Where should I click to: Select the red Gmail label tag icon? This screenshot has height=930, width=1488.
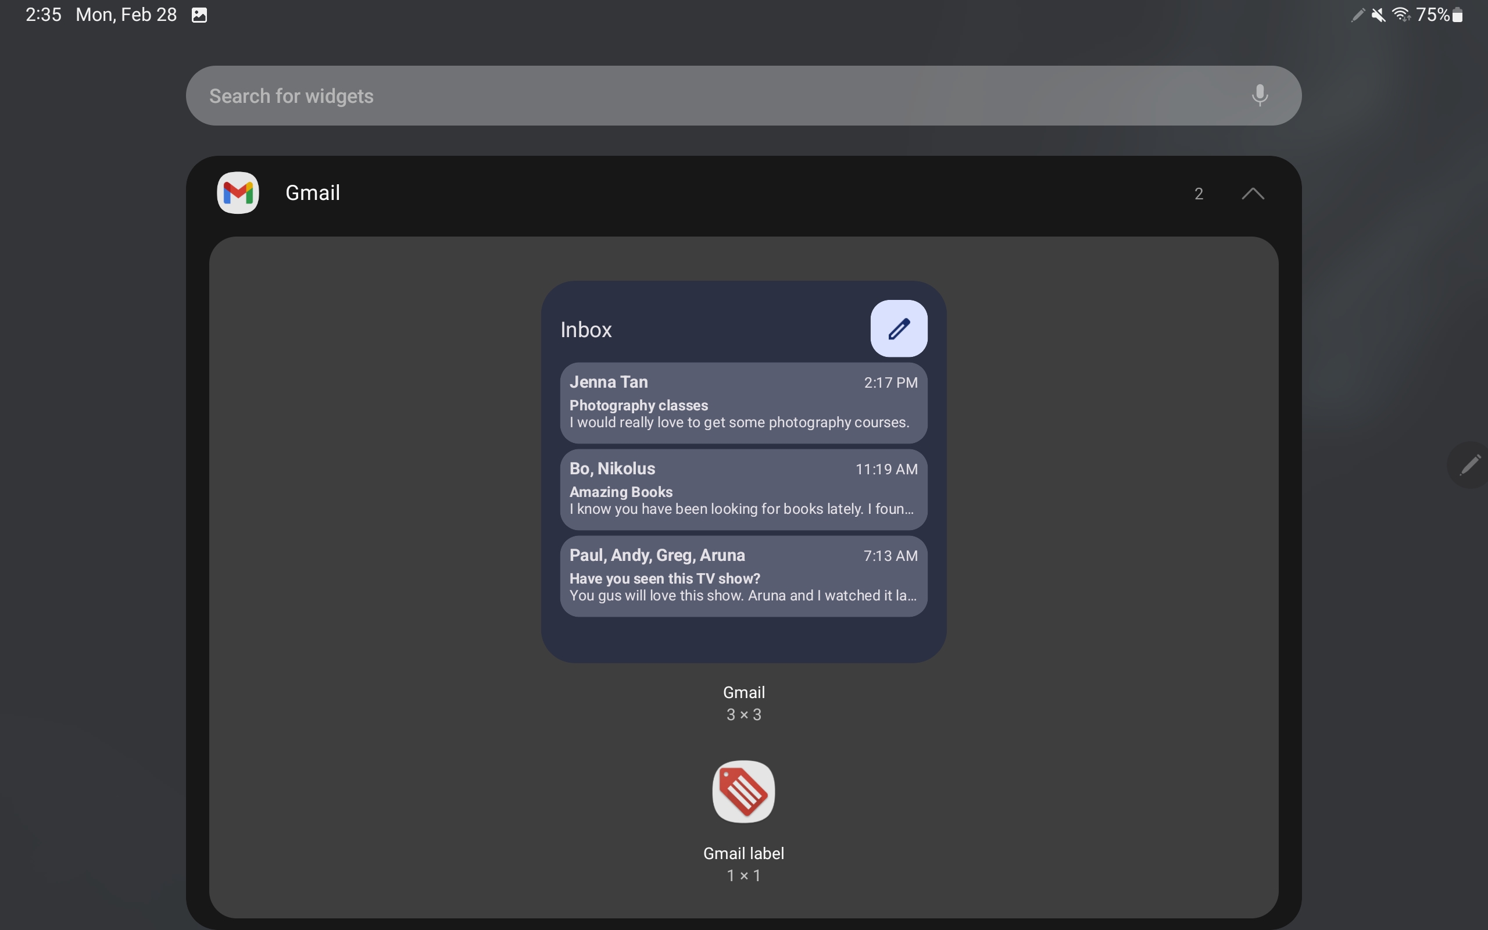743,792
